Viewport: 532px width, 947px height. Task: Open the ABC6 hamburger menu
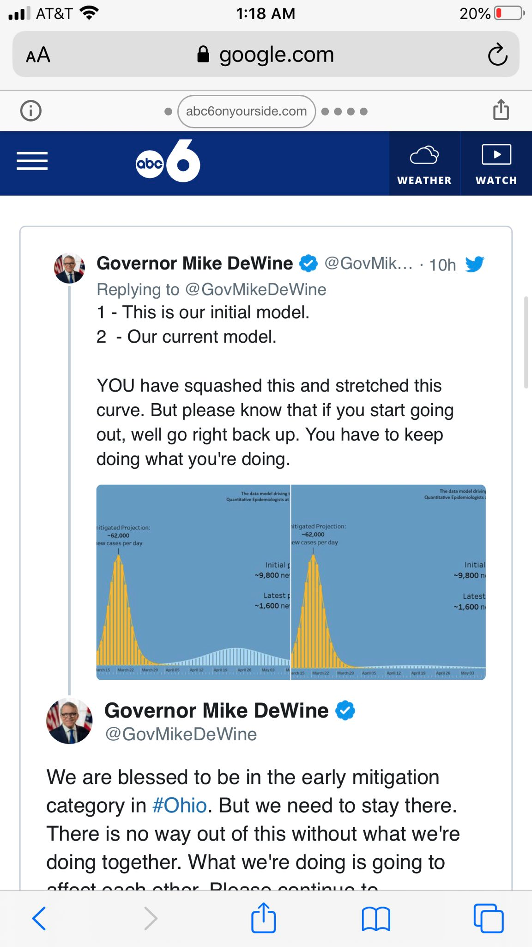(x=32, y=161)
